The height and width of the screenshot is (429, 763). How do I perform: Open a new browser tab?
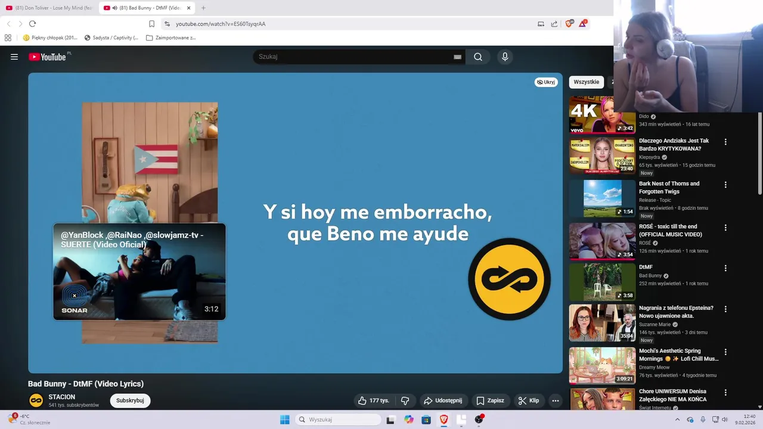coord(203,8)
